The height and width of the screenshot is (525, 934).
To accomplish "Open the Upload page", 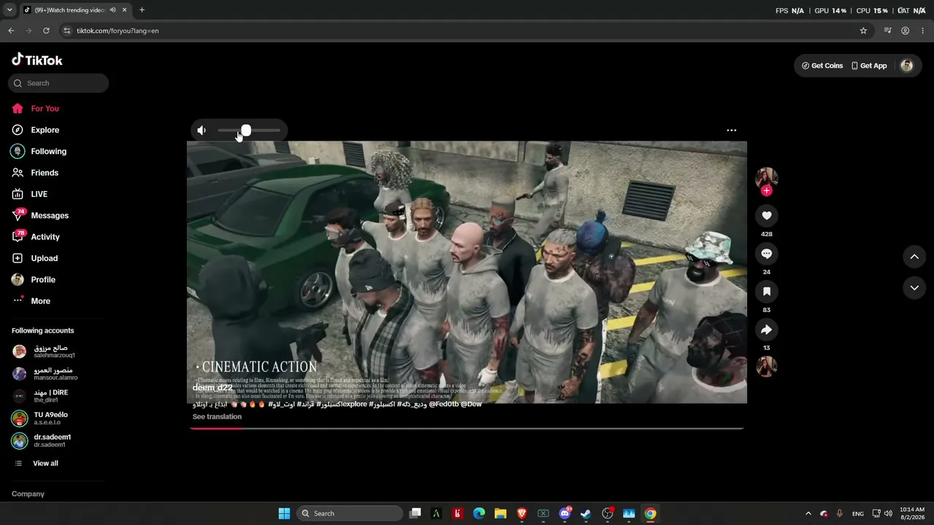I will [x=34, y=258].
